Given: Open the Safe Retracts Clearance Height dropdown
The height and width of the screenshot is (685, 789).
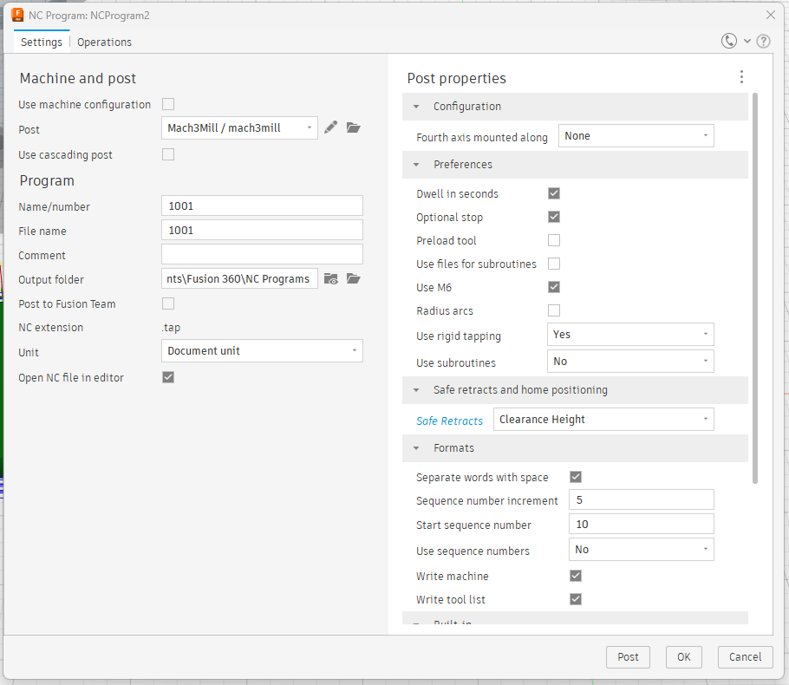Looking at the screenshot, I should (603, 420).
